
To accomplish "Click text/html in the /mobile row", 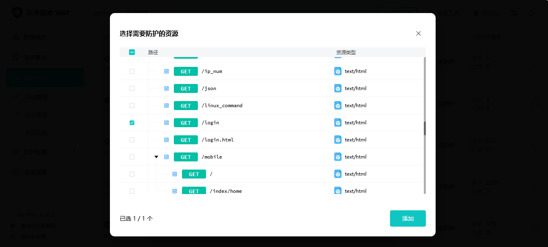I will click(x=355, y=157).
